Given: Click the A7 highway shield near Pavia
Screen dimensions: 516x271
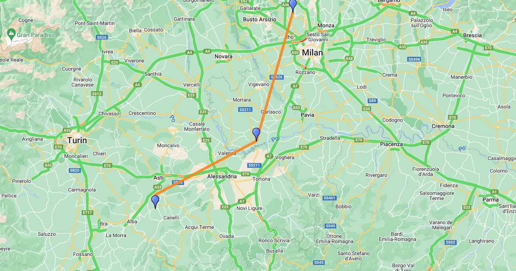Looking at the screenshot, I should tap(295, 86).
